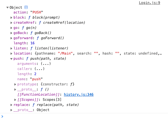The image size is (168, 121).
Task: Collapse the push function property
Action: pos(11,59)
